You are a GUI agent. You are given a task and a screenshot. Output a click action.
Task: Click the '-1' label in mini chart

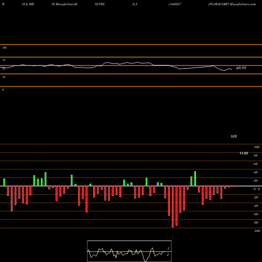(168, 248)
